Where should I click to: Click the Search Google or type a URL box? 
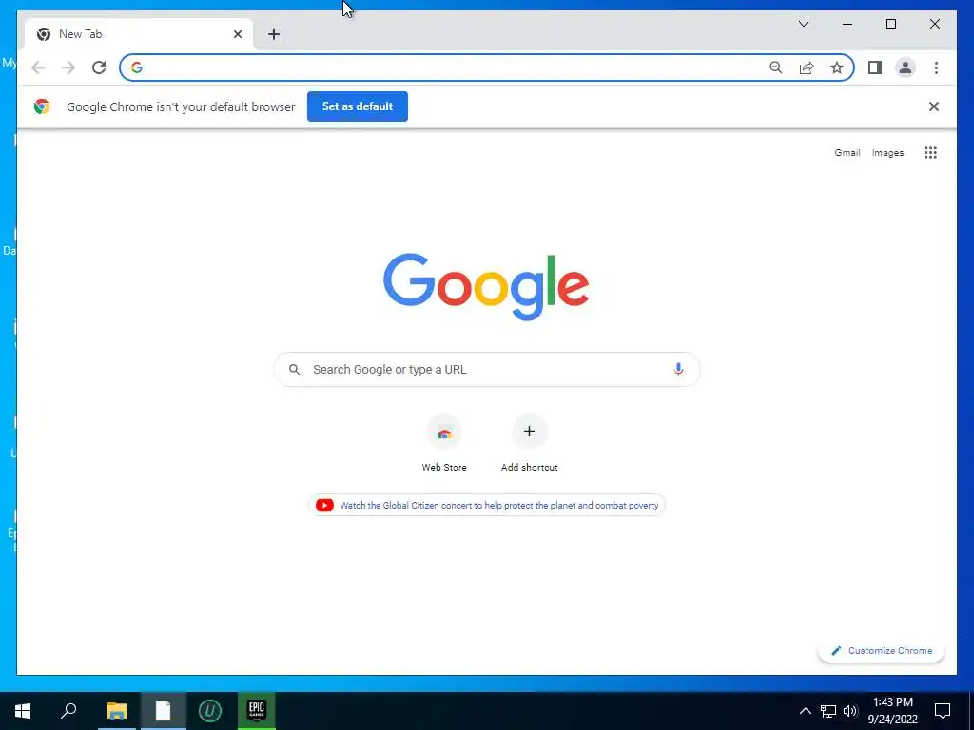(x=487, y=370)
